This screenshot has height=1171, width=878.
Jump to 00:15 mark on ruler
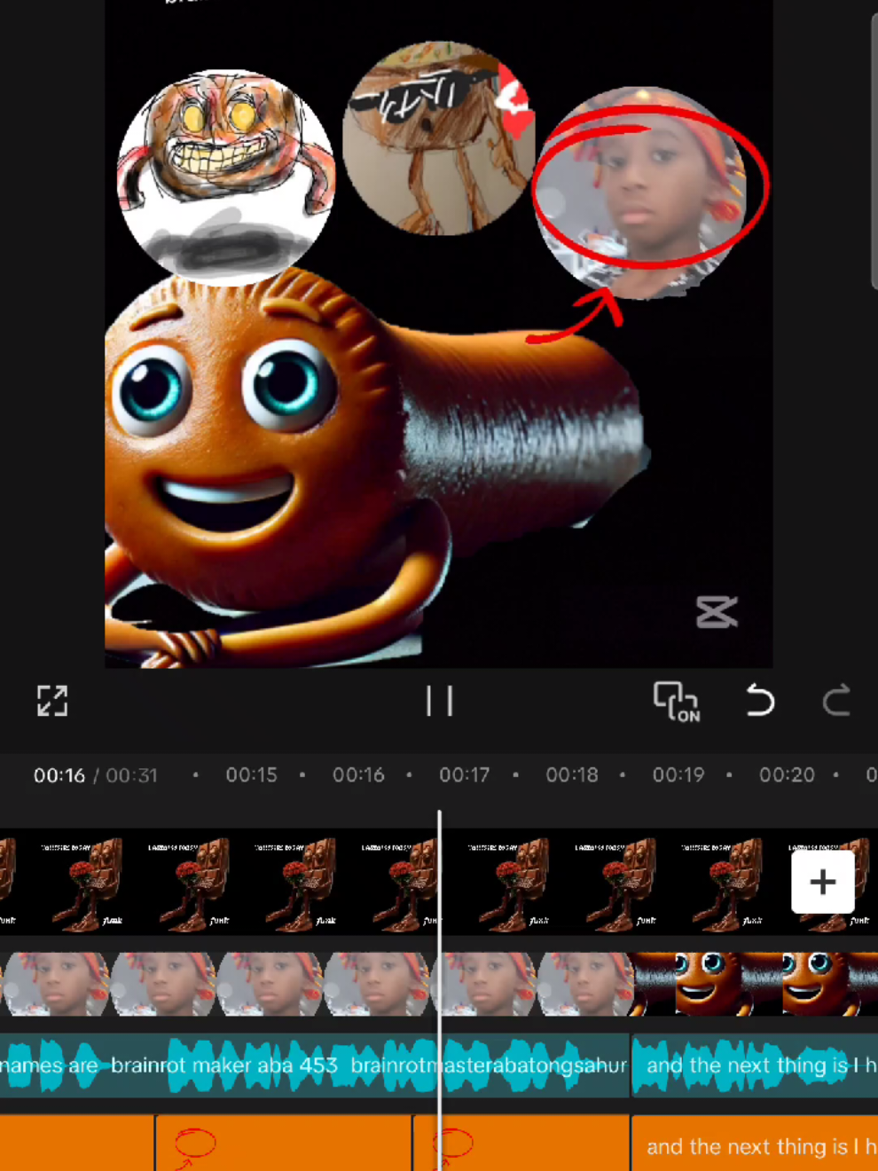pos(252,774)
